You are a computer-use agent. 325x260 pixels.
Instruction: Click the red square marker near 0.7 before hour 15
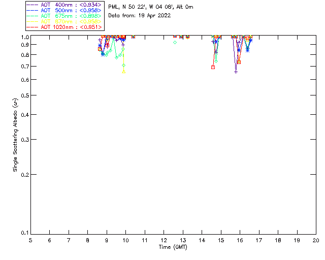pos(213,67)
